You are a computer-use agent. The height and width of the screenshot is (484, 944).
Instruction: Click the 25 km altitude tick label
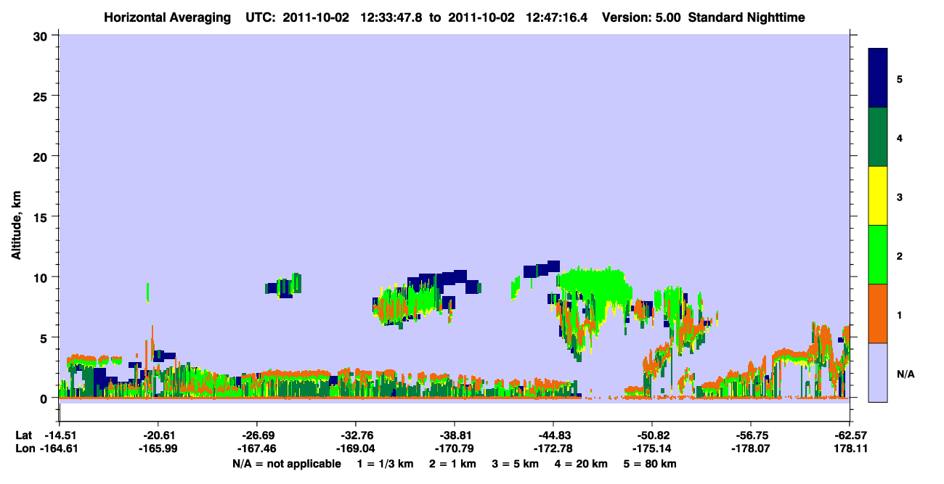(41, 96)
